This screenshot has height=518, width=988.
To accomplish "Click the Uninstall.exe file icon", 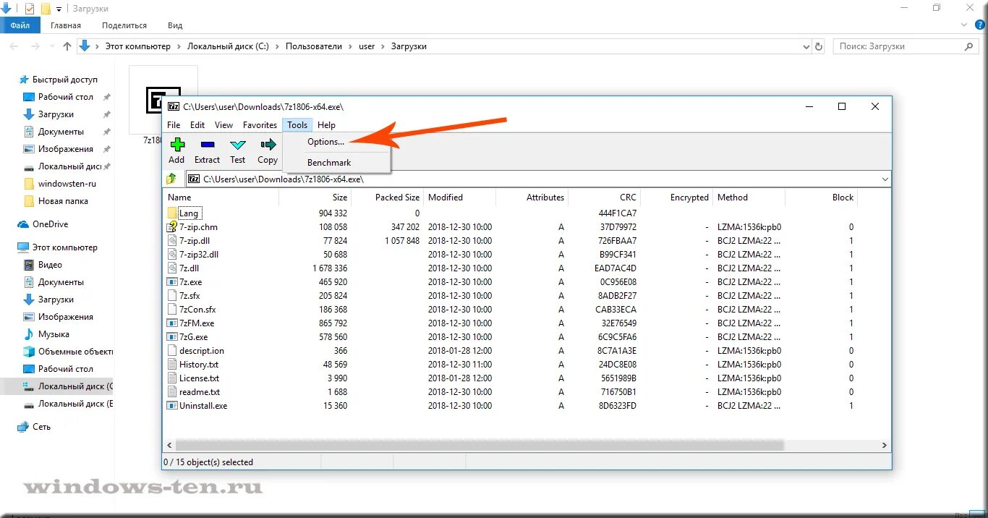I will [x=172, y=406].
